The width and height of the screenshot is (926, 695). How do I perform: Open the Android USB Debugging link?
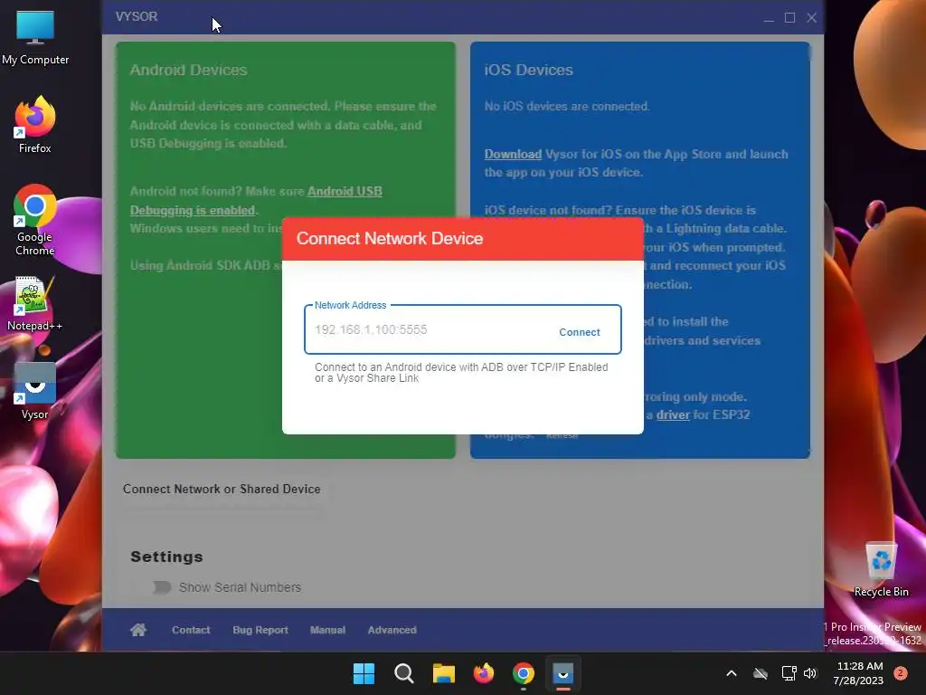click(x=256, y=201)
